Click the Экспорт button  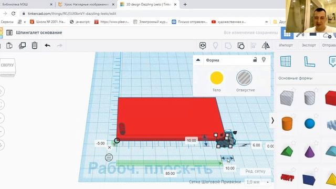tap(309, 45)
